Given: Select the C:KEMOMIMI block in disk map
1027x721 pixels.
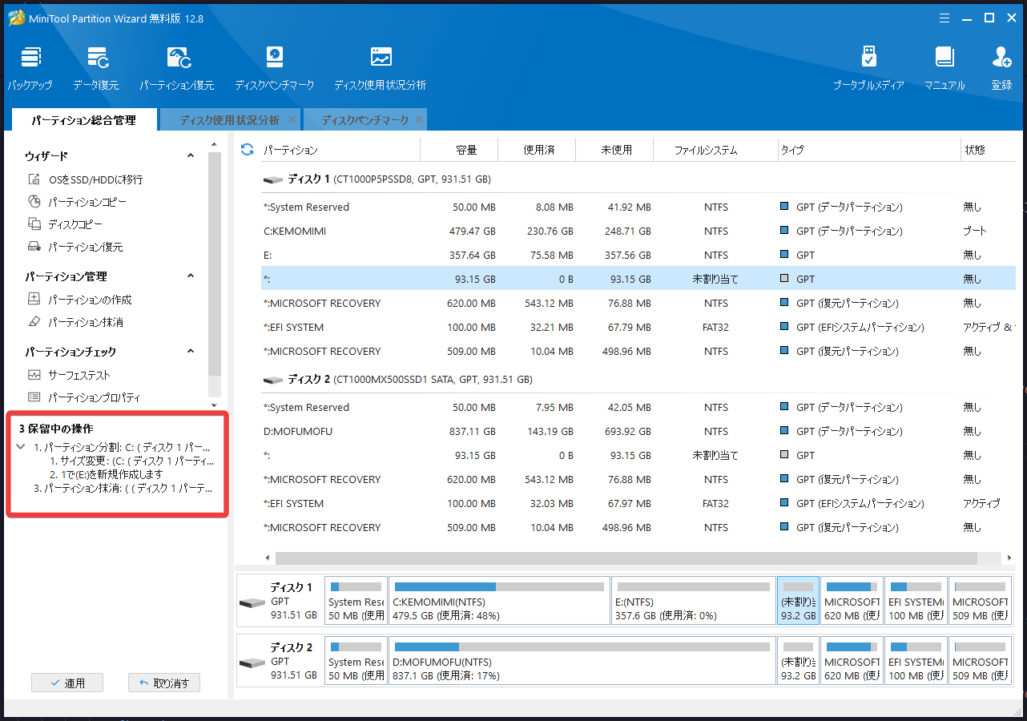Looking at the screenshot, I should click(498, 601).
